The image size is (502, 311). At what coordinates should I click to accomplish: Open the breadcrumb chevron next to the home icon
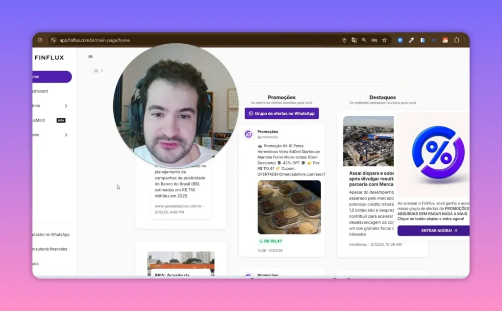[102, 70]
